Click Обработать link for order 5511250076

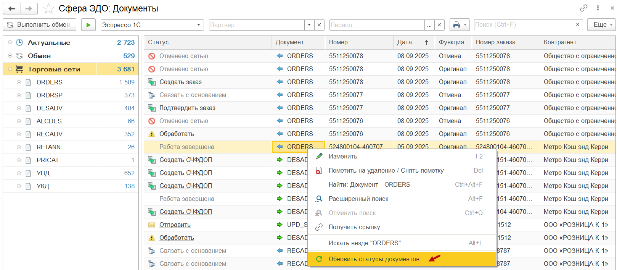pos(177,134)
